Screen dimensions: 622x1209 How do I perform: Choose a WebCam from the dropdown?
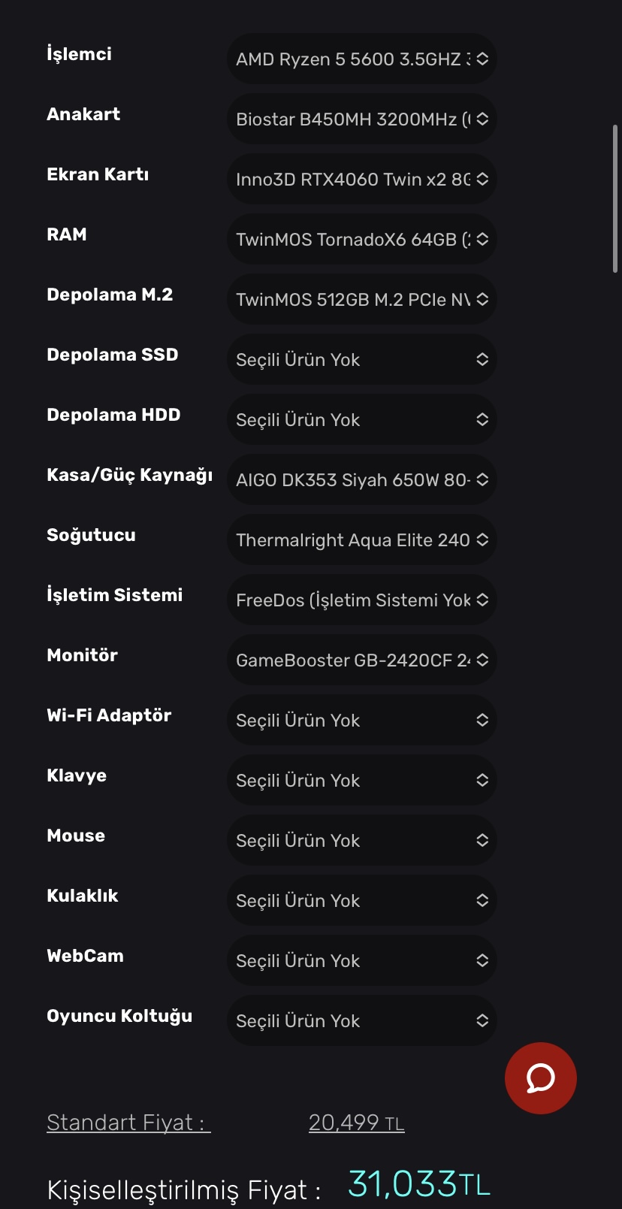pyautogui.click(x=361, y=961)
